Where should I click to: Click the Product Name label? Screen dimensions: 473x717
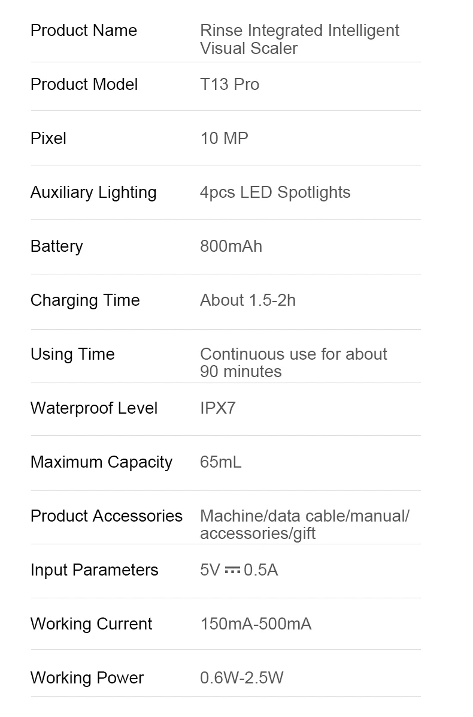(x=84, y=31)
